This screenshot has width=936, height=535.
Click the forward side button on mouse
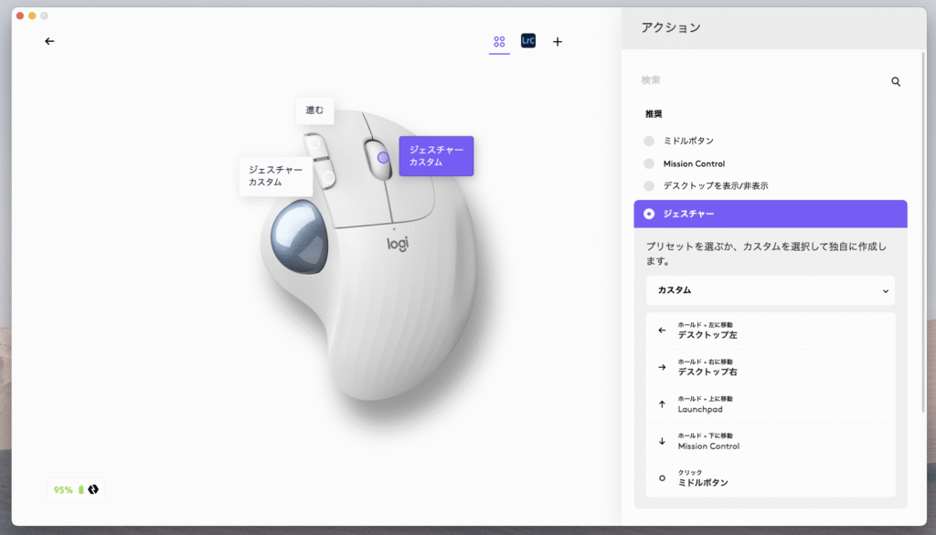(x=314, y=145)
